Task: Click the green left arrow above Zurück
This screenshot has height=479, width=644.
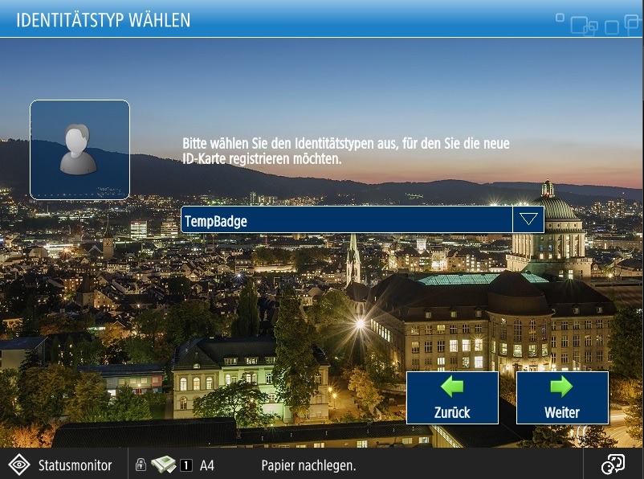Action: pos(451,387)
